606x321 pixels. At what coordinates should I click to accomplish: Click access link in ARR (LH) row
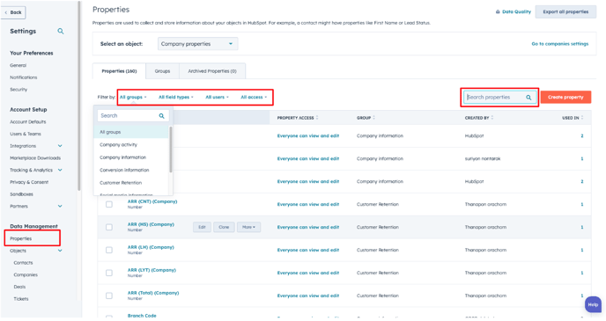pyautogui.click(x=308, y=250)
